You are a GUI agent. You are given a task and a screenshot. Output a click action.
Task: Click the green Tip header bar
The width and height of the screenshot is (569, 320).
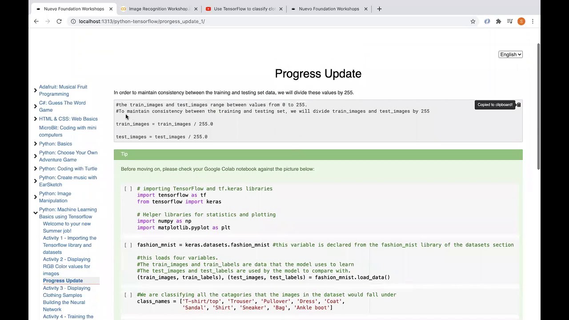click(x=318, y=154)
